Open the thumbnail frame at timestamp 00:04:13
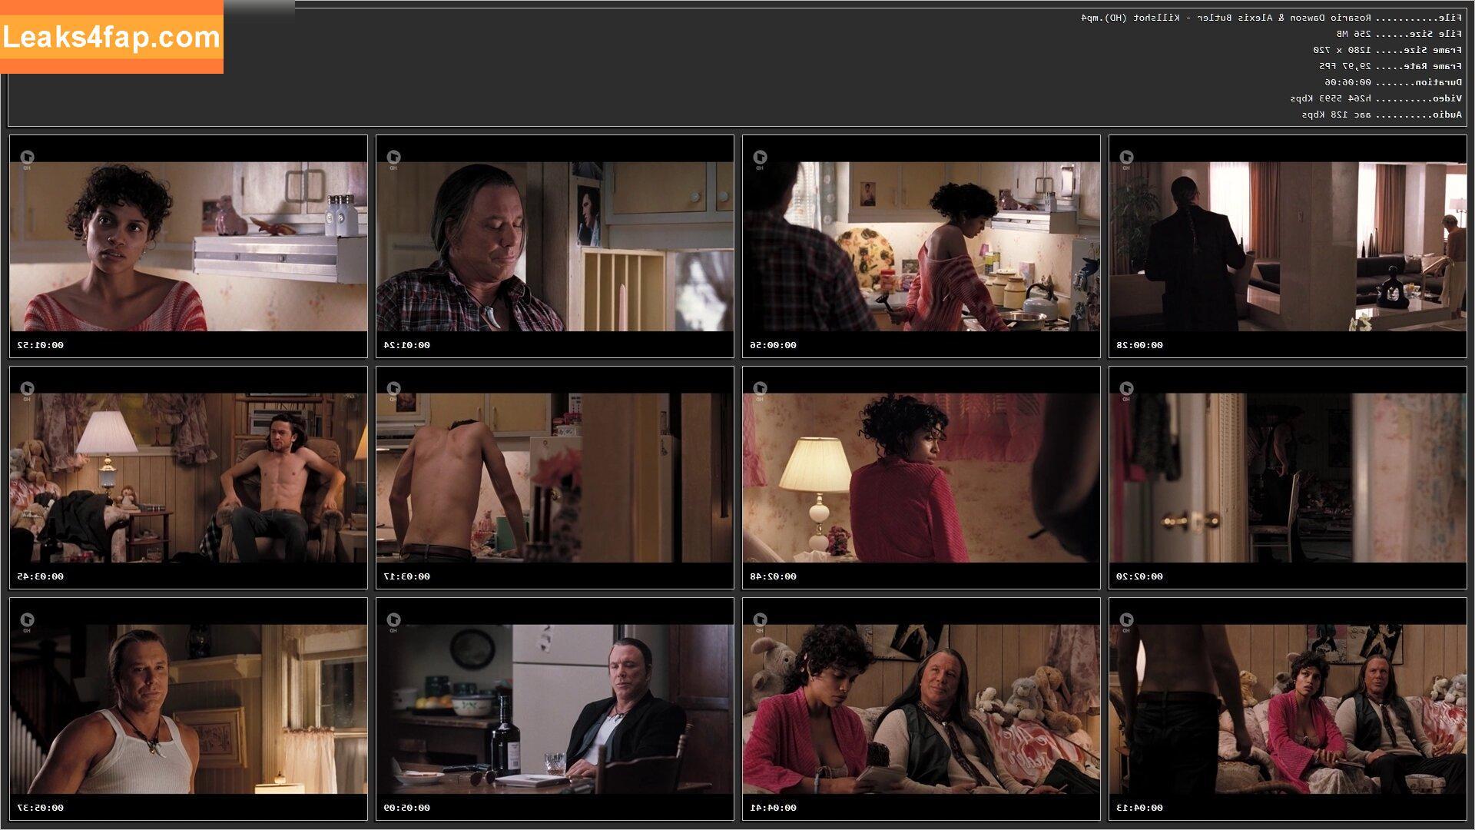The height and width of the screenshot is (830, 1475). [1288, 709]
